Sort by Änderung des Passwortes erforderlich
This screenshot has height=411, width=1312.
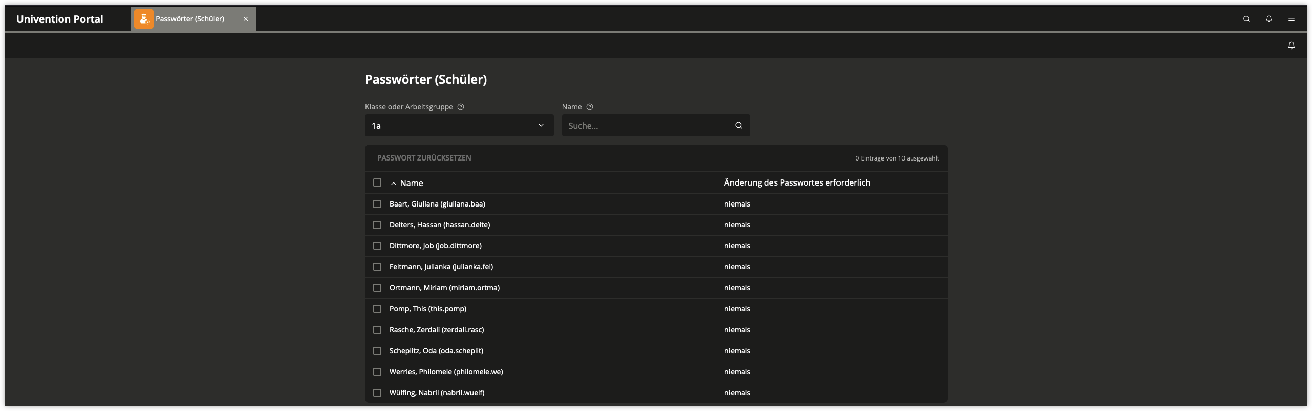(x=797, y=182)
